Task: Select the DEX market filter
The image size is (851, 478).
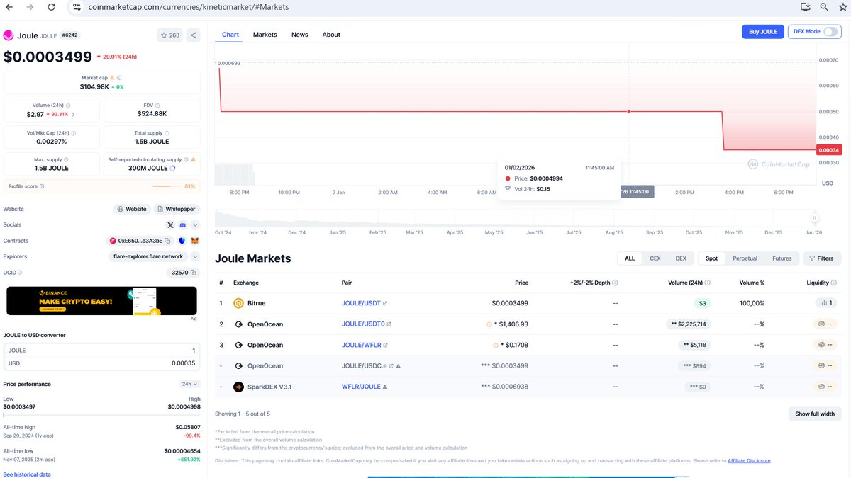Action: pyautogui.click(x=681, y=258)
